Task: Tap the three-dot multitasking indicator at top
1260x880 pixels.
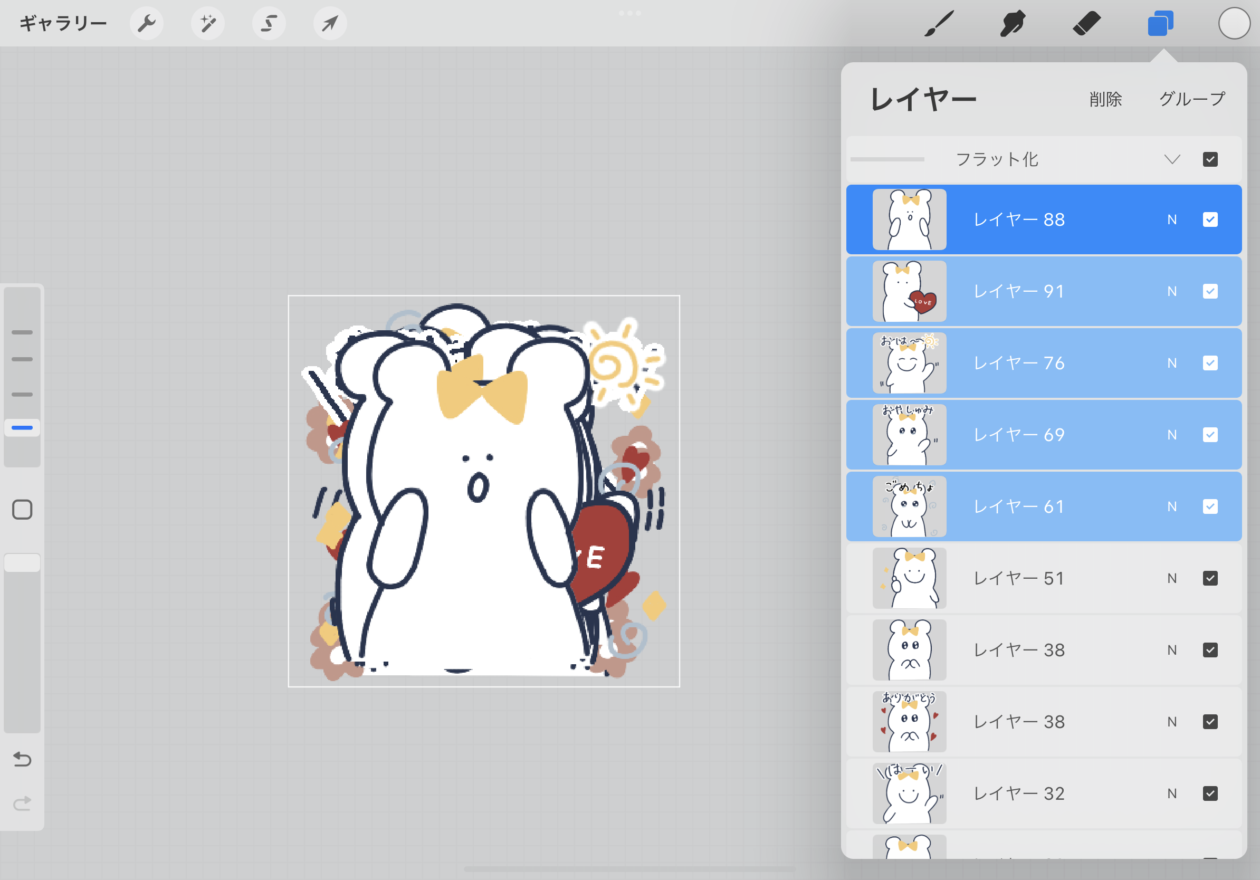Action: coord(630,13)
